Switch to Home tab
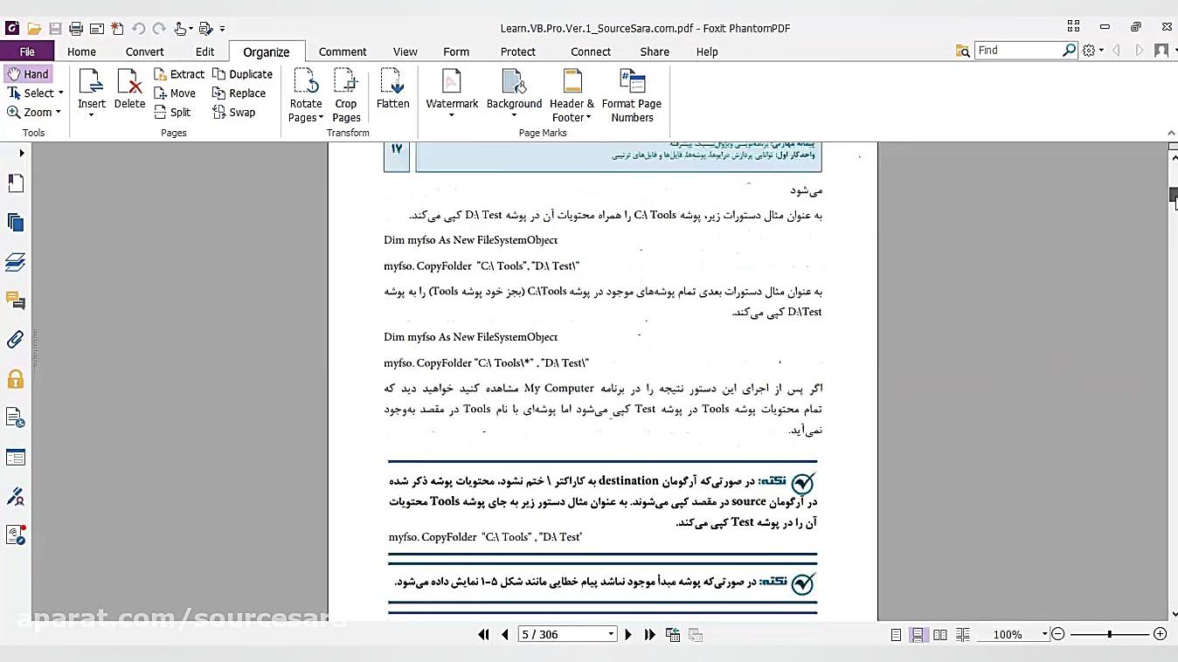Viewport: 1178px width, 662px height. point(82,52)
